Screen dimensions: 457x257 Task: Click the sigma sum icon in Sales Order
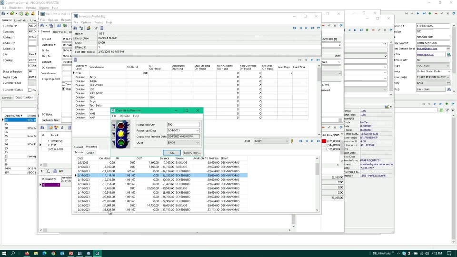[x=42, y=171]
